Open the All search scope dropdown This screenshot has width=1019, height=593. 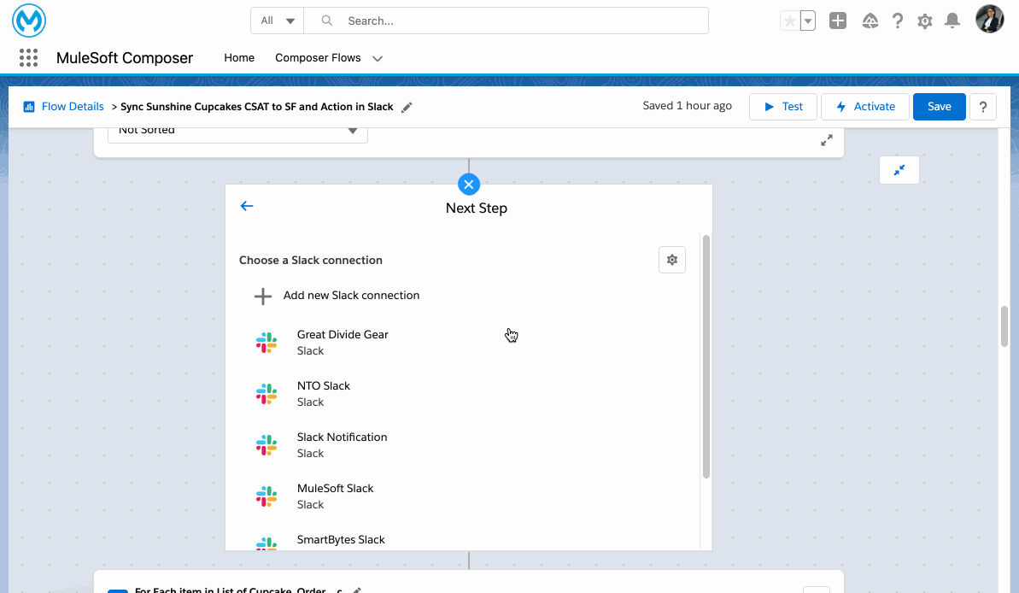[278, 21]
